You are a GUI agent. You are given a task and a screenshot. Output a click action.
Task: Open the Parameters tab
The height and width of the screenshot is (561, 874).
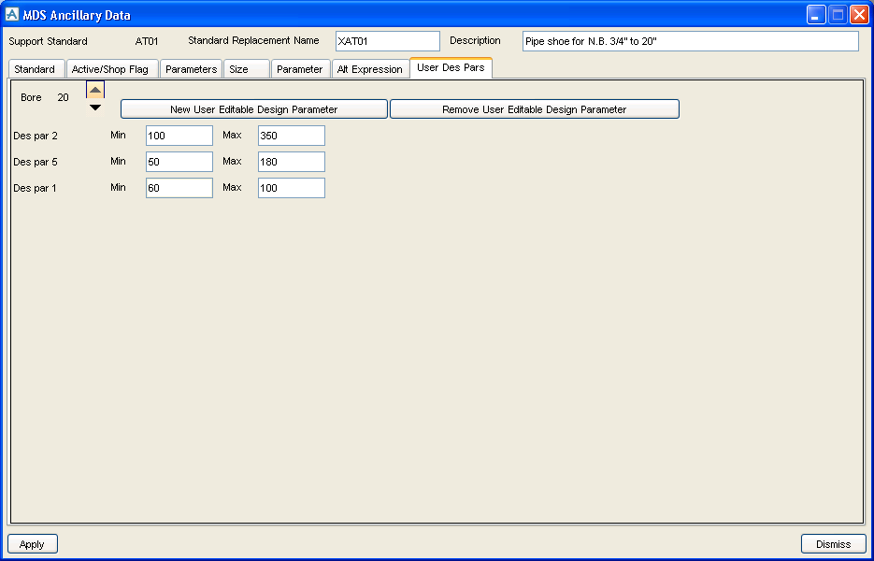click(192, 69)
